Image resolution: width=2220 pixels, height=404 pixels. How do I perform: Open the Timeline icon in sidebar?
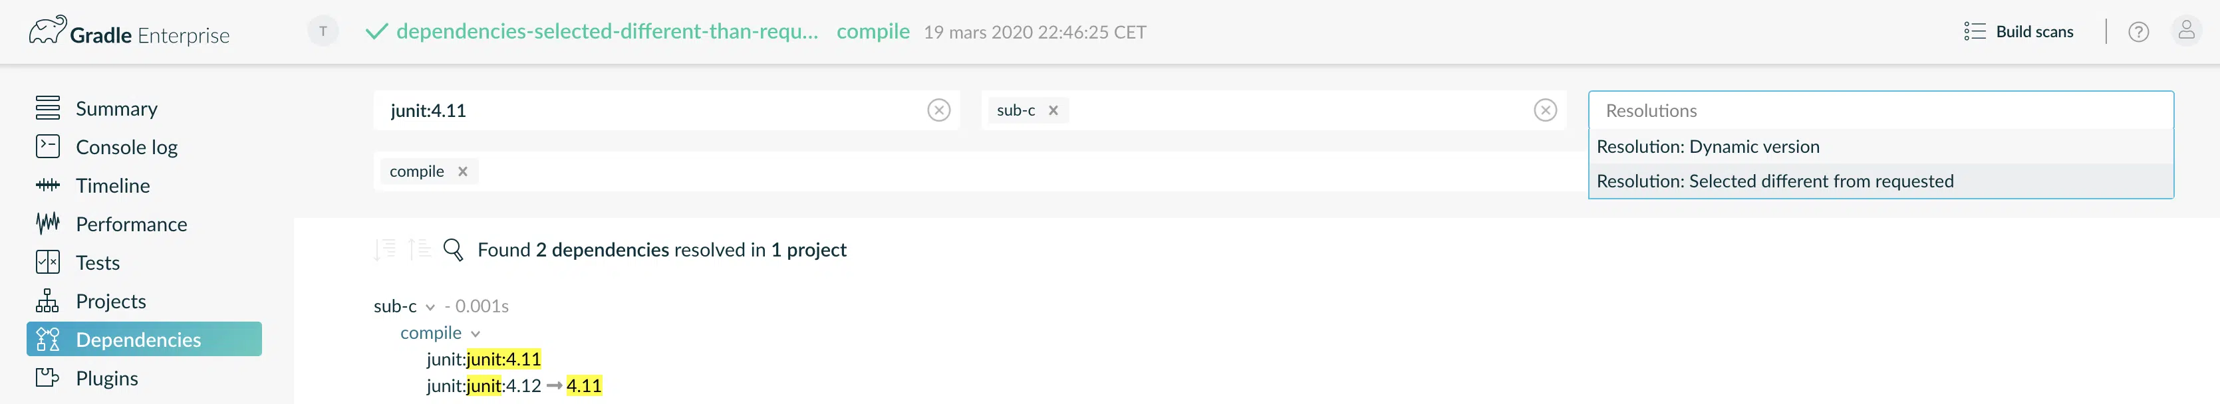(x=47, y=185)
